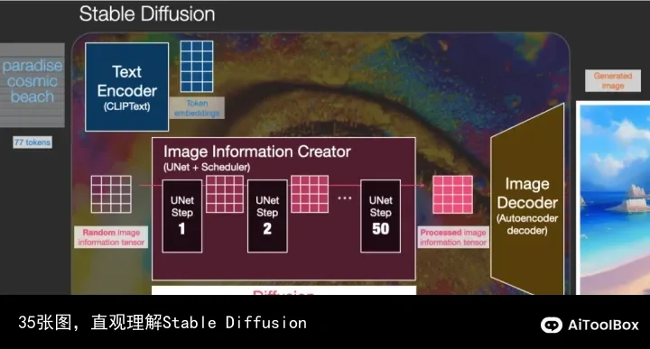Screen dimensions: 650x349
Task: Click the AiToolBox logo icon
Action: pyautogui.click(x=552, y=325)
